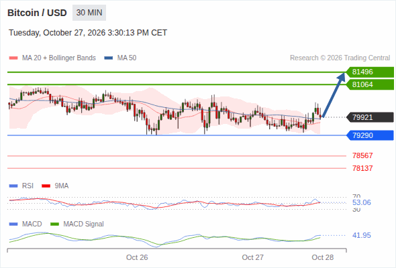The image size is (396, 268).
Task: Click the 78137 support level label
Action: tap(362, 168)
